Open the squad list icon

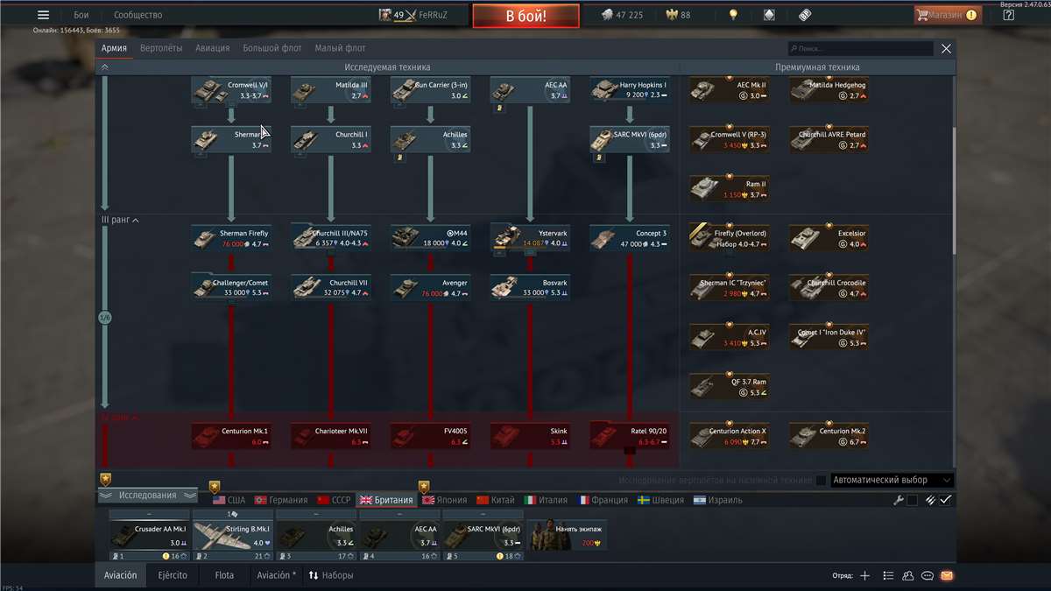888,576
